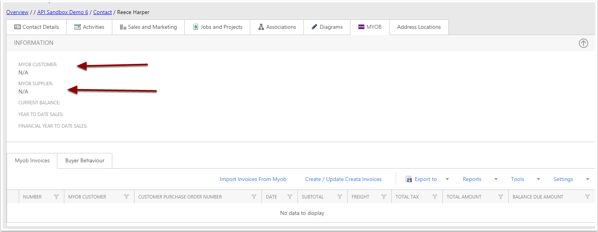Expand the Reports dropdown arrow
This screenshot has height=232, width=598.
point(496,179)
